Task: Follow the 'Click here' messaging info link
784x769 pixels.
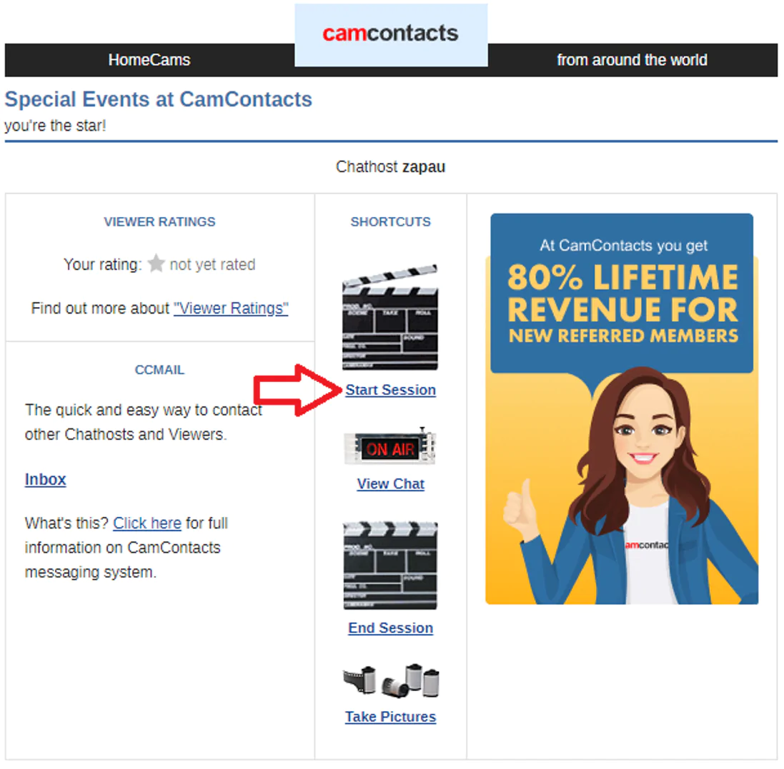Action: 147,523
